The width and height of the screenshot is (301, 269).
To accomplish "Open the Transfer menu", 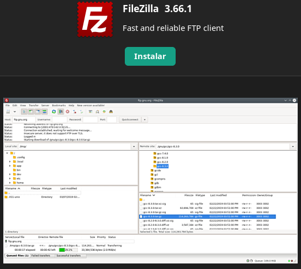I will pyautogui.click(x=34, y=106).
